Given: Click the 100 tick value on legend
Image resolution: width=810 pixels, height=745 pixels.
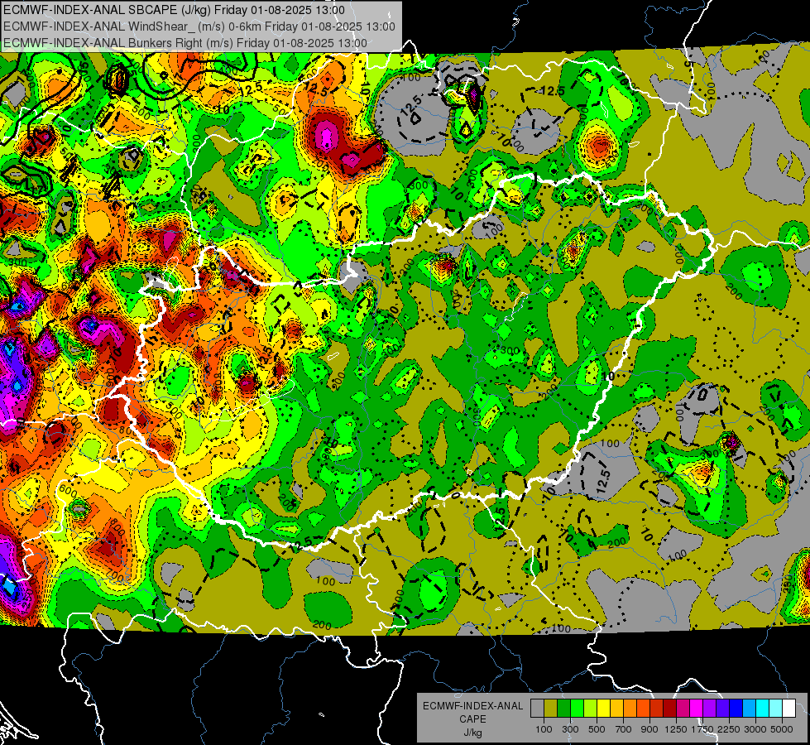Looking at the screenshot, I should tap(544, 729).
